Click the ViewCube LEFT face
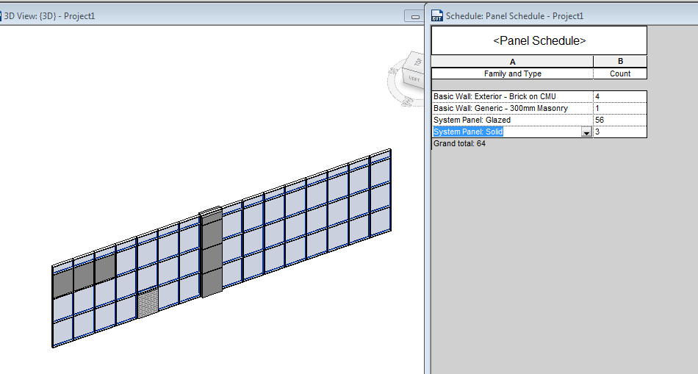This screenshot has height=374, width=698. [x=414, y=79]
